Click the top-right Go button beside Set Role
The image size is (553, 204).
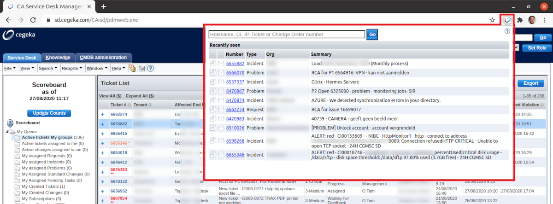tap(543, 38)
